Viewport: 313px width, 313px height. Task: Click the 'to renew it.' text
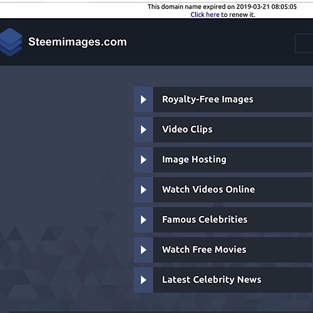[x=239, y=14]
